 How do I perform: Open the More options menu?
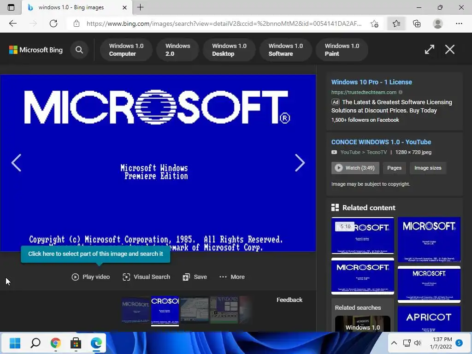coord(232,277)
